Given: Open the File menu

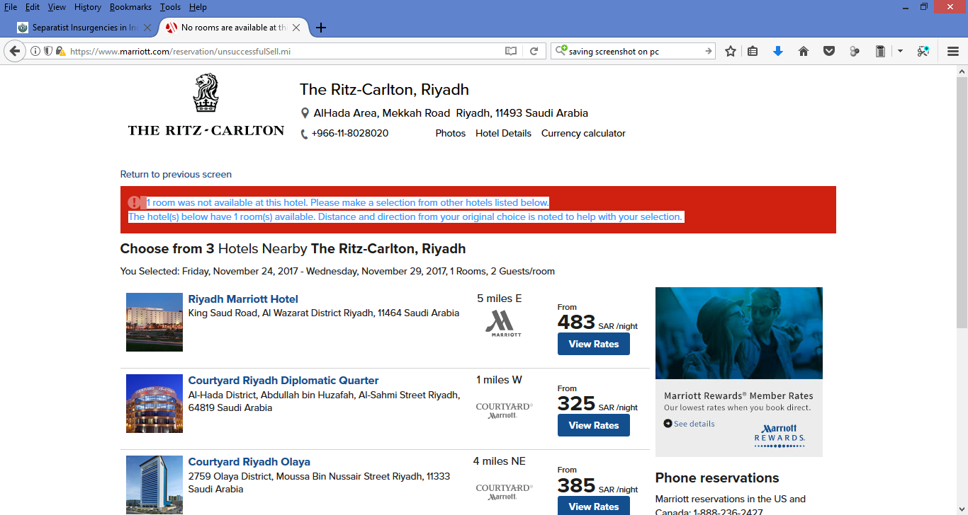Looking at the screenshot, I should tap(11, 6).
